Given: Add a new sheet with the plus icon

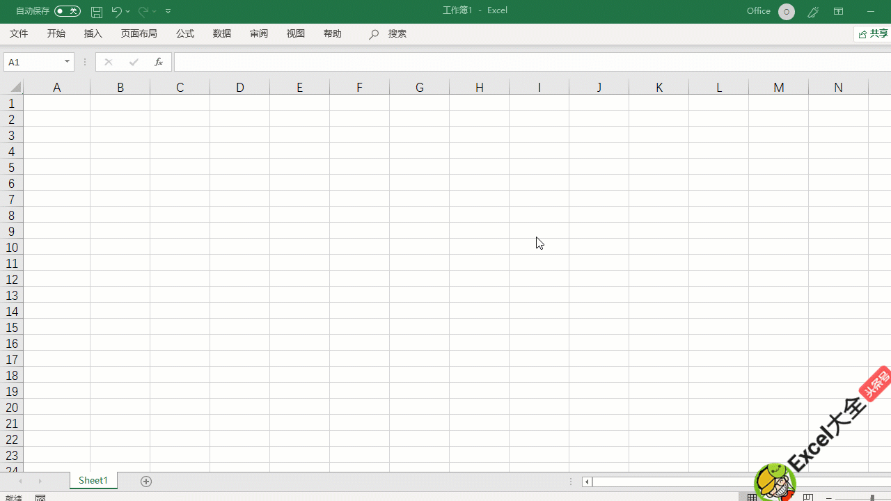Looking at the screenshot, I should click(146, 481).
